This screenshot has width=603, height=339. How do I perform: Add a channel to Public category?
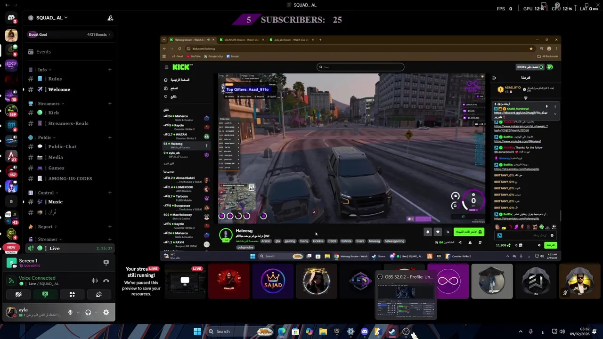pyautogui.click(x=110, y=137)
